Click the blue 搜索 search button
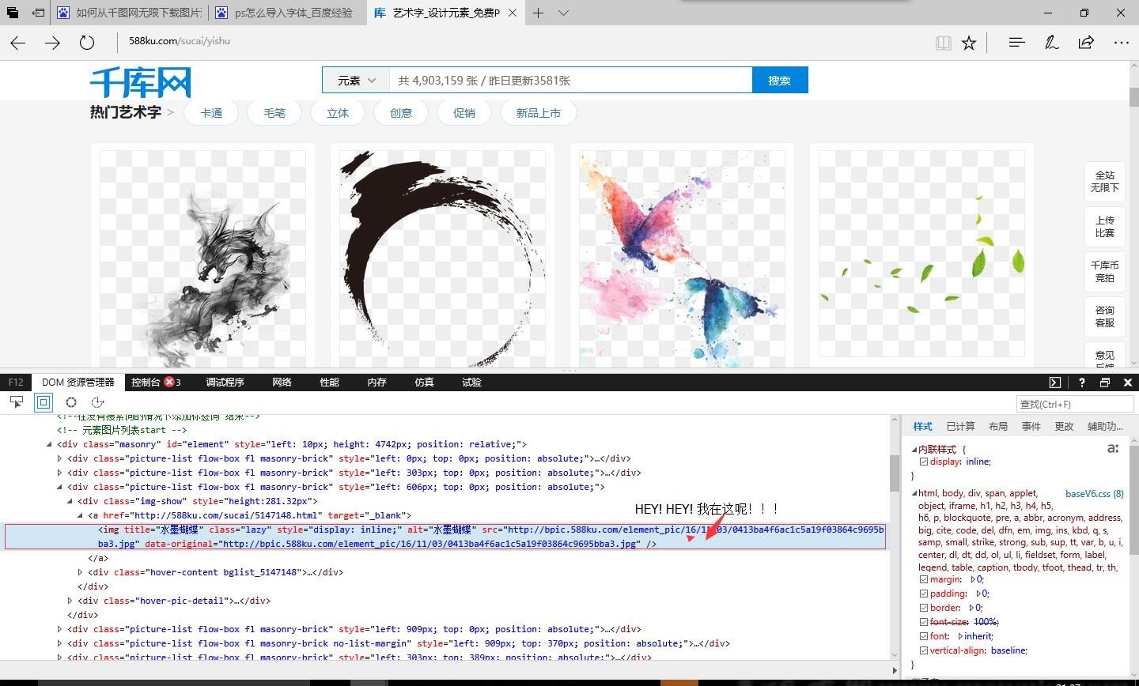 pos(779,81)
